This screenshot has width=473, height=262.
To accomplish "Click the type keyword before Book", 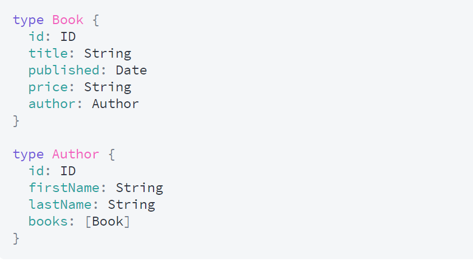I will click(28, 20).
